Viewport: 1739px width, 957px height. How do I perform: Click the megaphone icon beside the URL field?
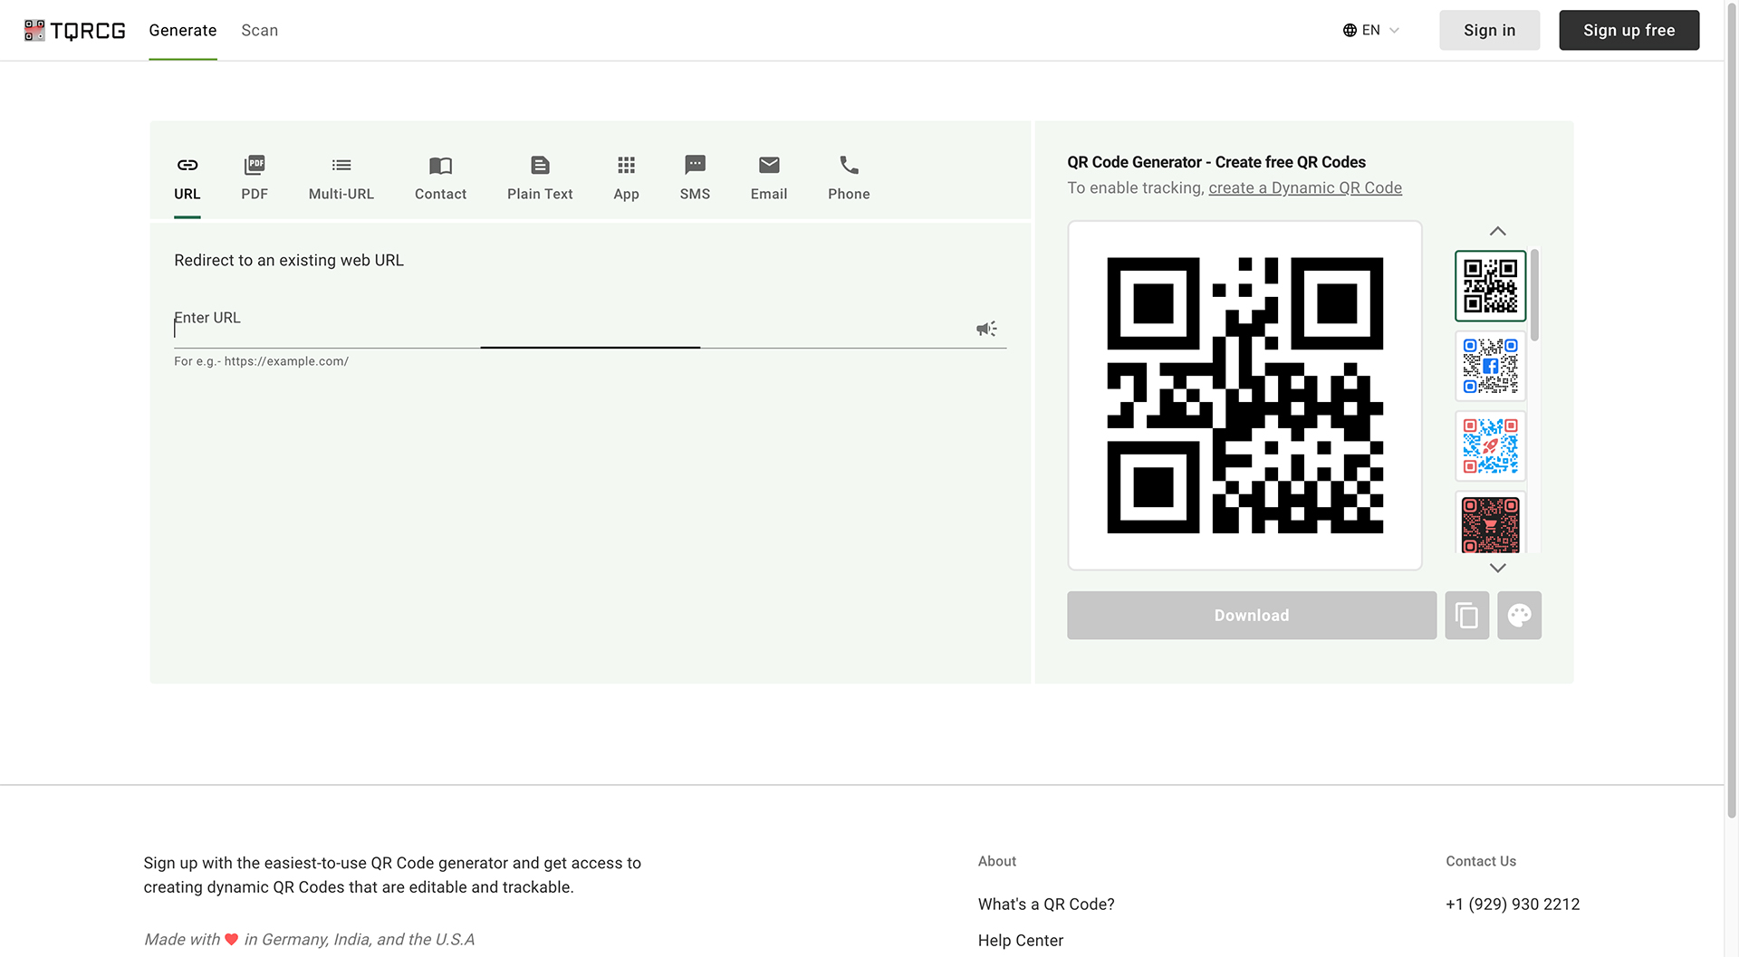point(986,328)
